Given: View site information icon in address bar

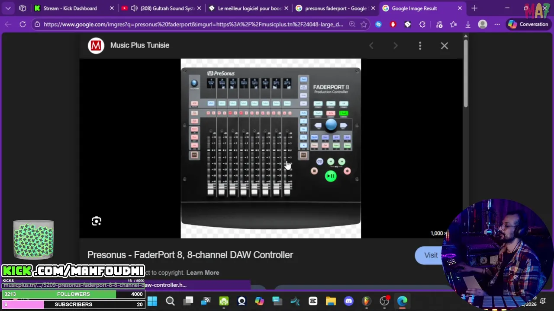Looking at the screenshot, I should coord(37,24).
